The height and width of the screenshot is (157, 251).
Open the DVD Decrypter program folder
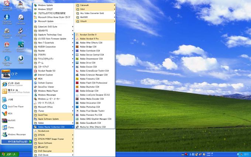53,151
